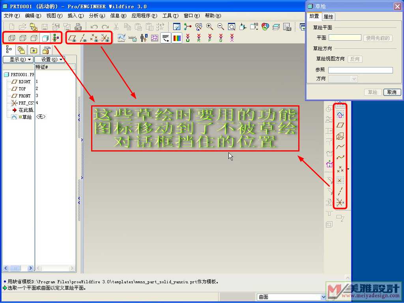The height and width of the screenshot is (303, 404).
Task: Toggle the R filter icon
Action: point(199,38)
